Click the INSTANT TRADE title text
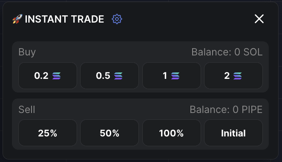 click(64, 19)
